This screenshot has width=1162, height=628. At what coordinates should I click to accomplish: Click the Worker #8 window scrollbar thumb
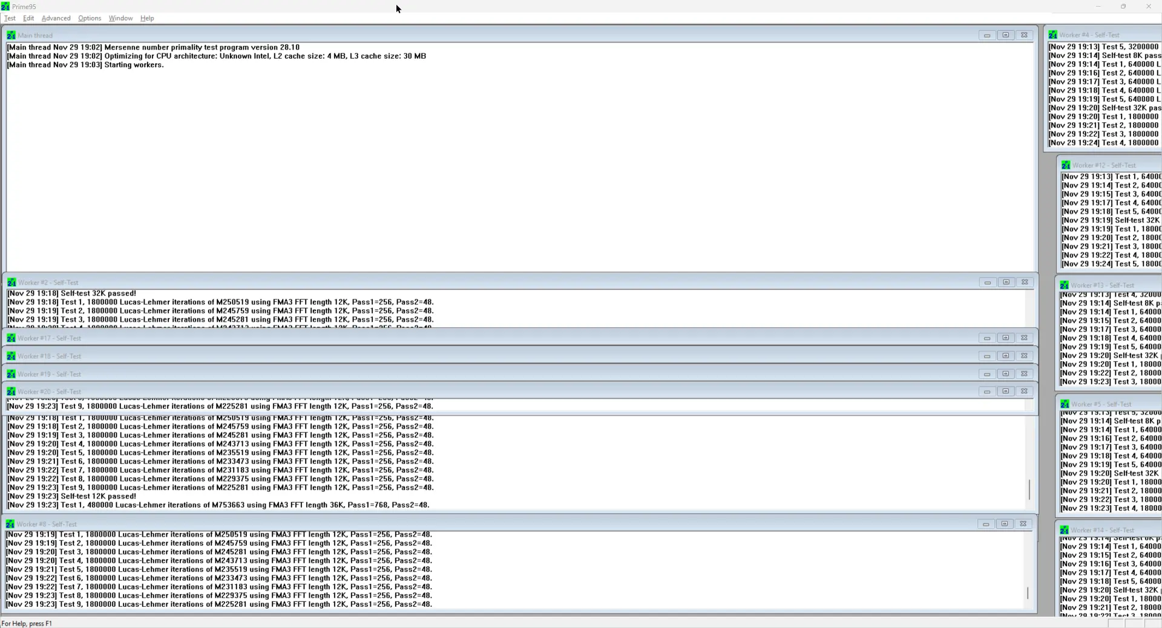1028,594
